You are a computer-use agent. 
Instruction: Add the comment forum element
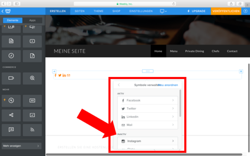(11, 130)
